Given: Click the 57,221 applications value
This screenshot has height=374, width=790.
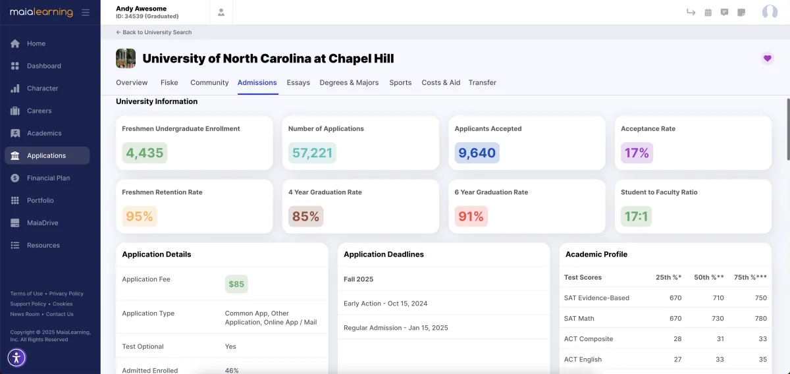Looking at the screenshot, I should coord(312,153).
